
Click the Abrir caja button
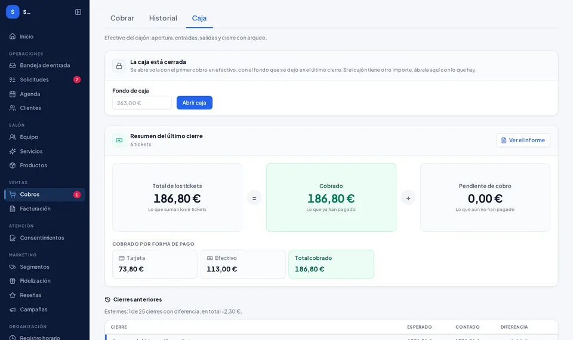pyautogui.click(x=195, y=103)
